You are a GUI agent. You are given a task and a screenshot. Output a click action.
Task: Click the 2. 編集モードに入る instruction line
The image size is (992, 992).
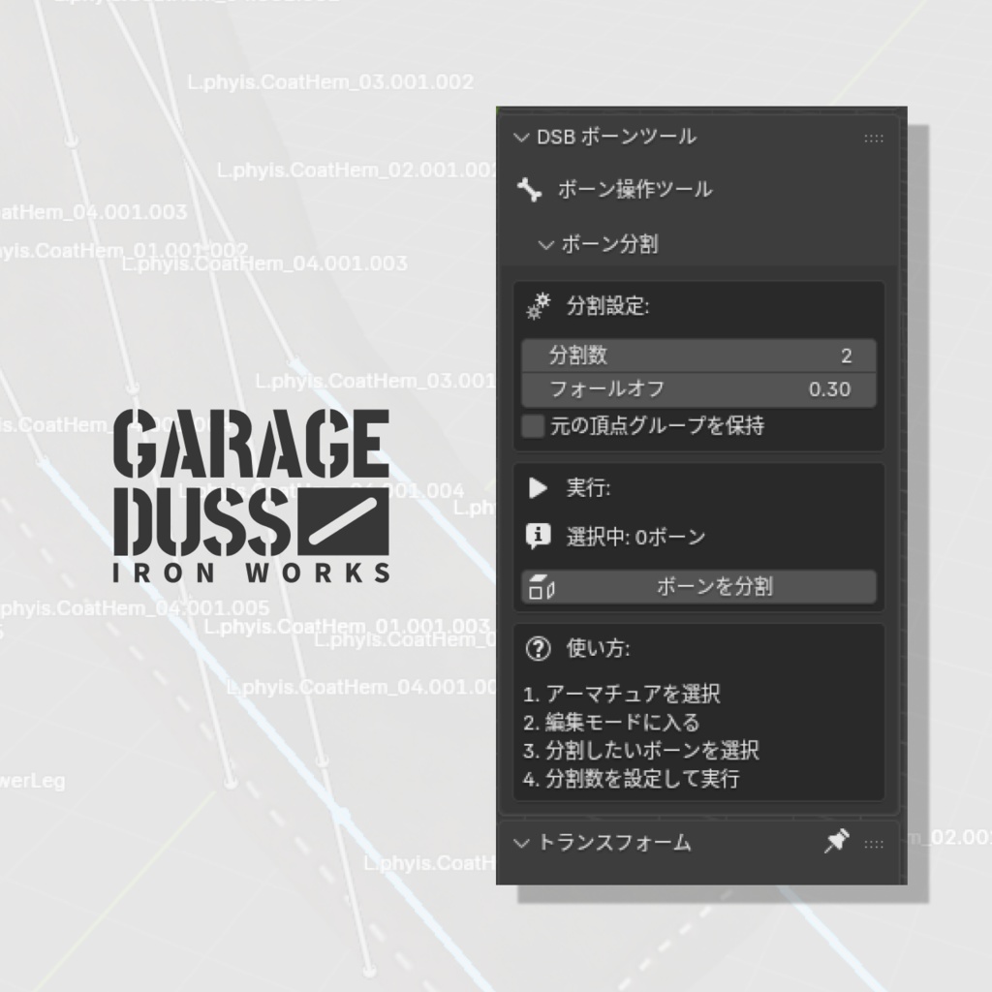(x=611, y=723)
